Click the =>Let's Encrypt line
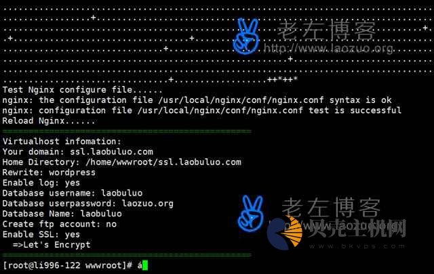The height and width of the screenshot is (274, 434). [x=52, y=245]
